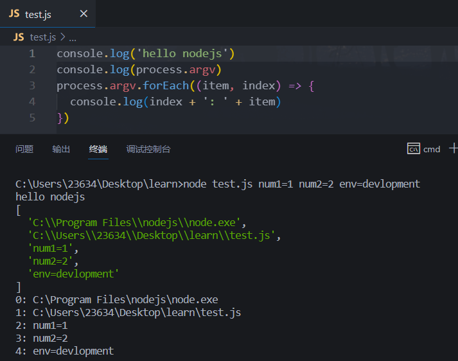Click green 'C:\\Users\\23634\\Desktop\\learn\\test.js' array entry

point(152,236)
